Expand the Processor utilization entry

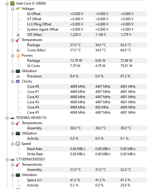[x=18, y=76]
